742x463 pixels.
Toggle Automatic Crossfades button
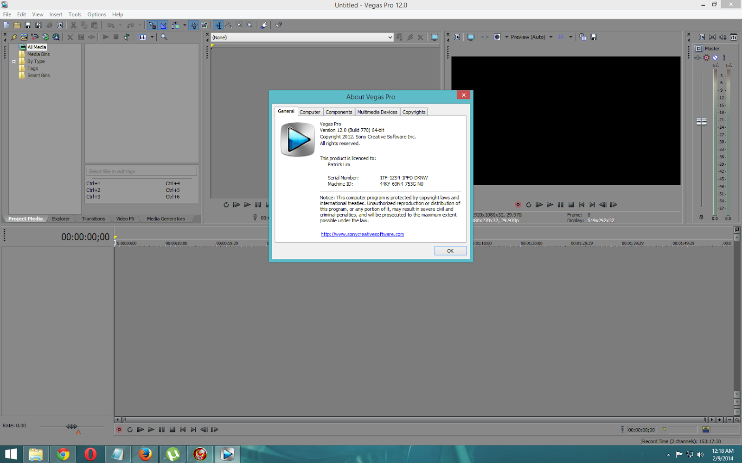pos(163,25)
